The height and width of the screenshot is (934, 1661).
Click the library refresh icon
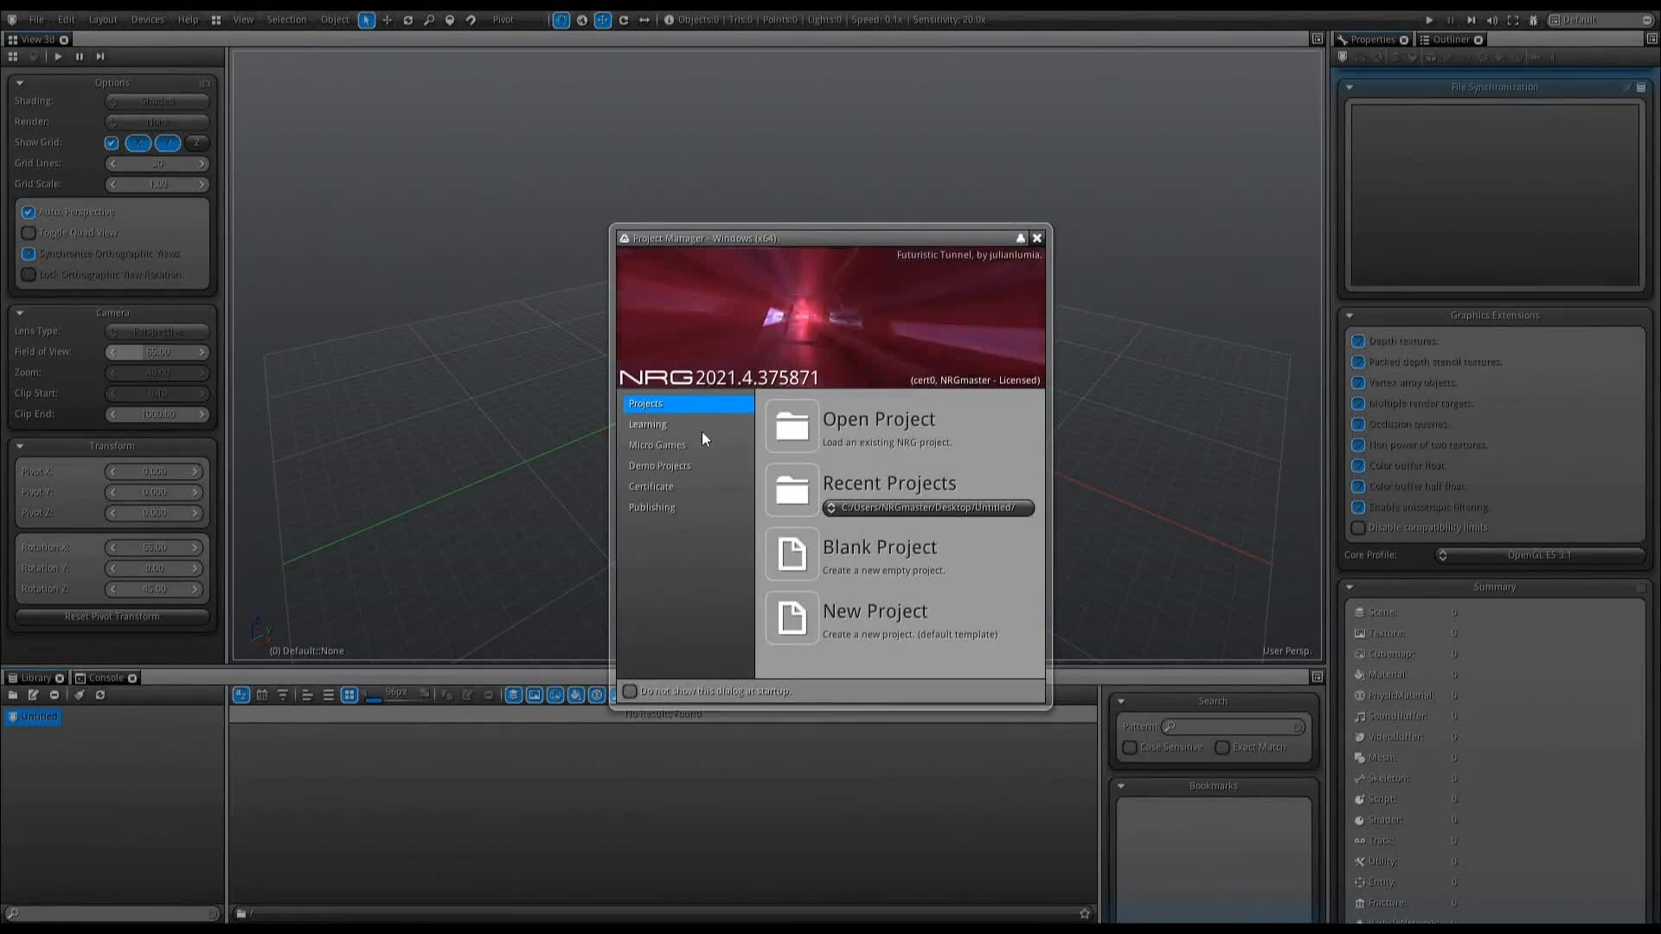(x=100, y=694)
